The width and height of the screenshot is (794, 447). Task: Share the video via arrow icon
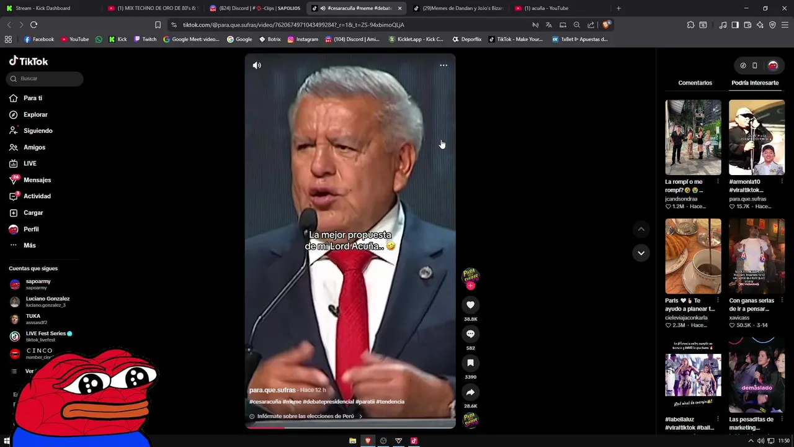[470, 392]
